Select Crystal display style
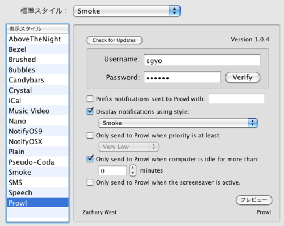This screenshot has width=284, height=226. coord(37,90)
